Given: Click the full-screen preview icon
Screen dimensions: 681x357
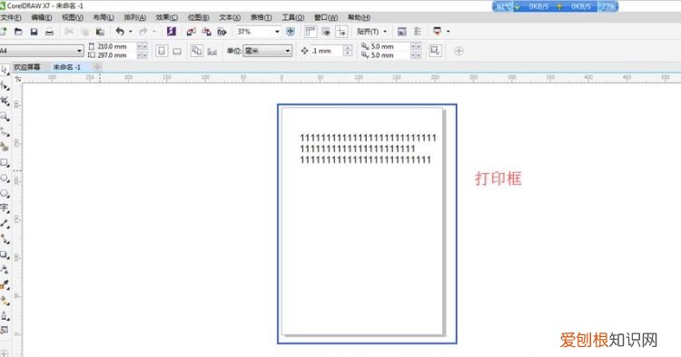Looking at the screenshot, I should [291, 32].
